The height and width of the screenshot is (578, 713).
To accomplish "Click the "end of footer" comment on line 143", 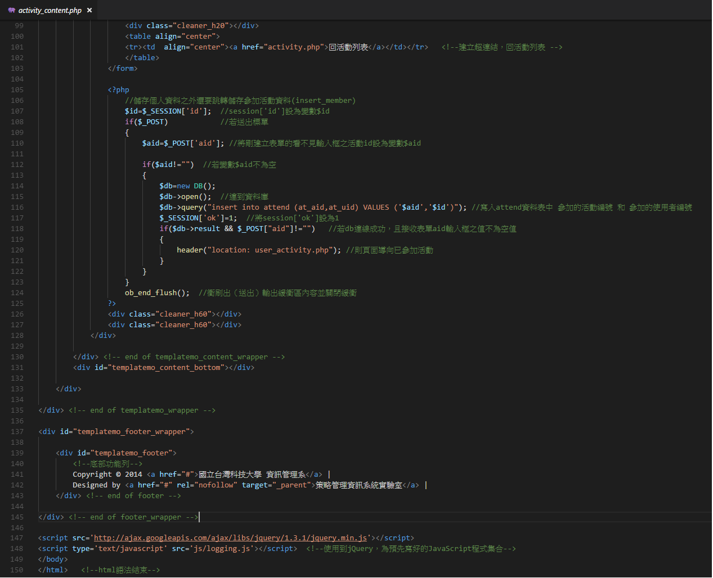I will [x=134, y=496].
